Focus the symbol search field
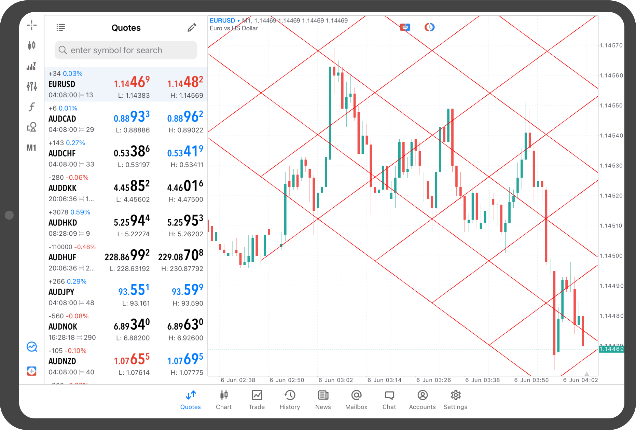 (x=126, y=50)
